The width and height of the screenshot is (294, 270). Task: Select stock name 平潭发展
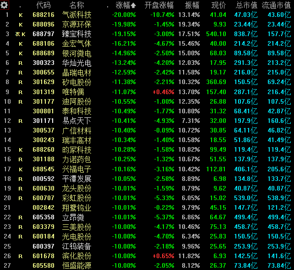click(76, 179)
